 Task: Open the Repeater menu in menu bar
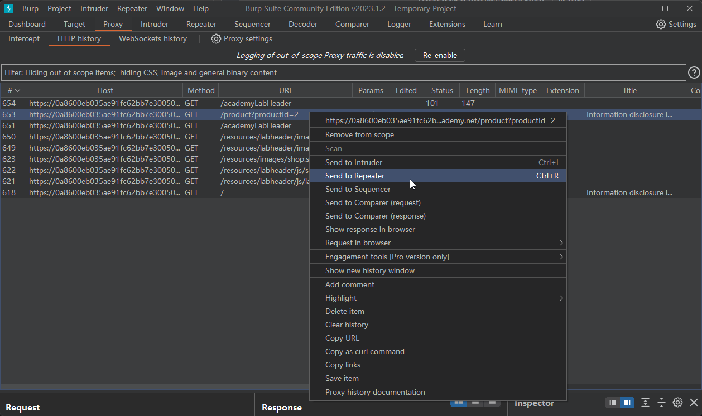click(x=132, y=8)
